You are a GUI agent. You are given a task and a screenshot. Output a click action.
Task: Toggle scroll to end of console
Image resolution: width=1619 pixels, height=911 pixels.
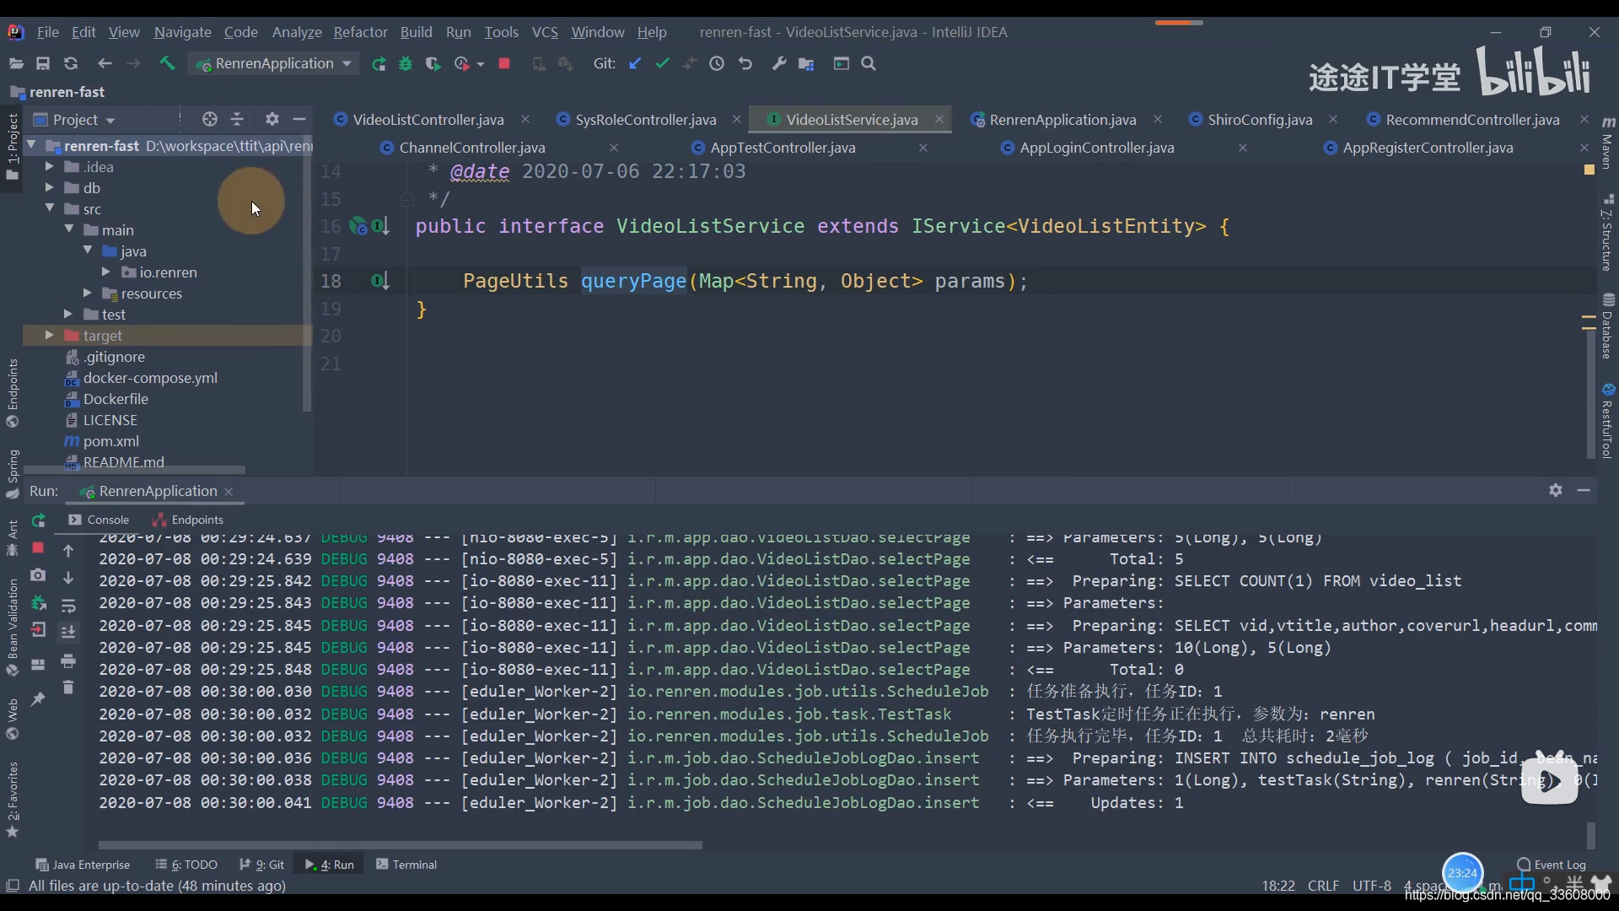click(68, 632)
